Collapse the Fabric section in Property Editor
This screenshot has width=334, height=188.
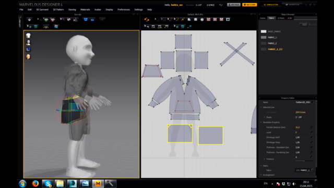tap(261, 166)
